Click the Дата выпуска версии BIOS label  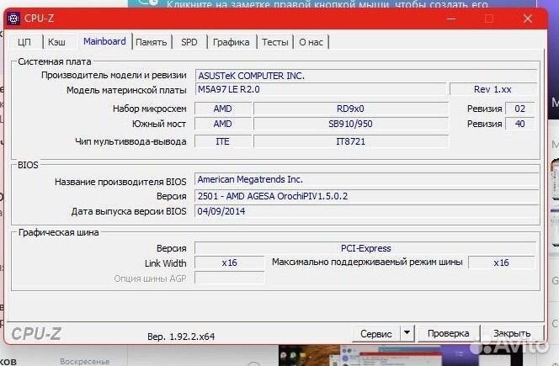pyautogui.click(x=129, y=211)
